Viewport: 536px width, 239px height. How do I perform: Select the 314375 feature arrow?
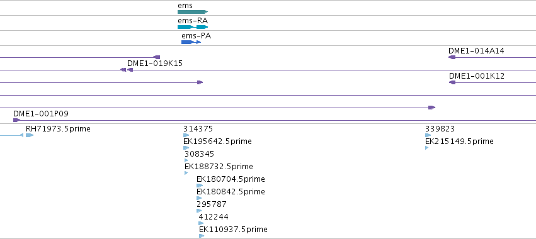(186, 135)
